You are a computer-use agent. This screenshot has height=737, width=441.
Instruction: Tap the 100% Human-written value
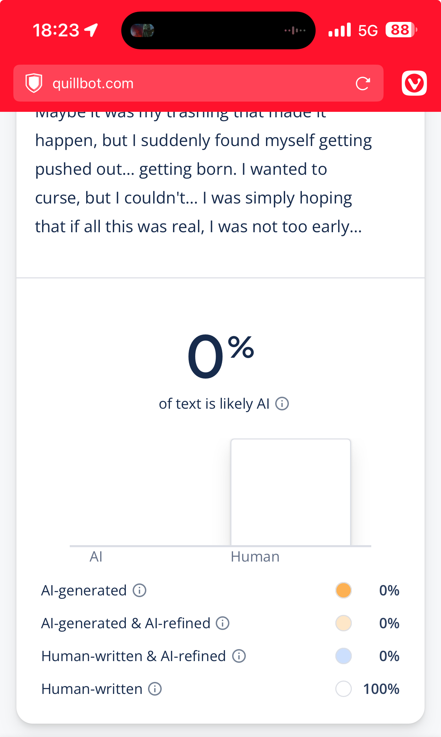click(381, 689)
